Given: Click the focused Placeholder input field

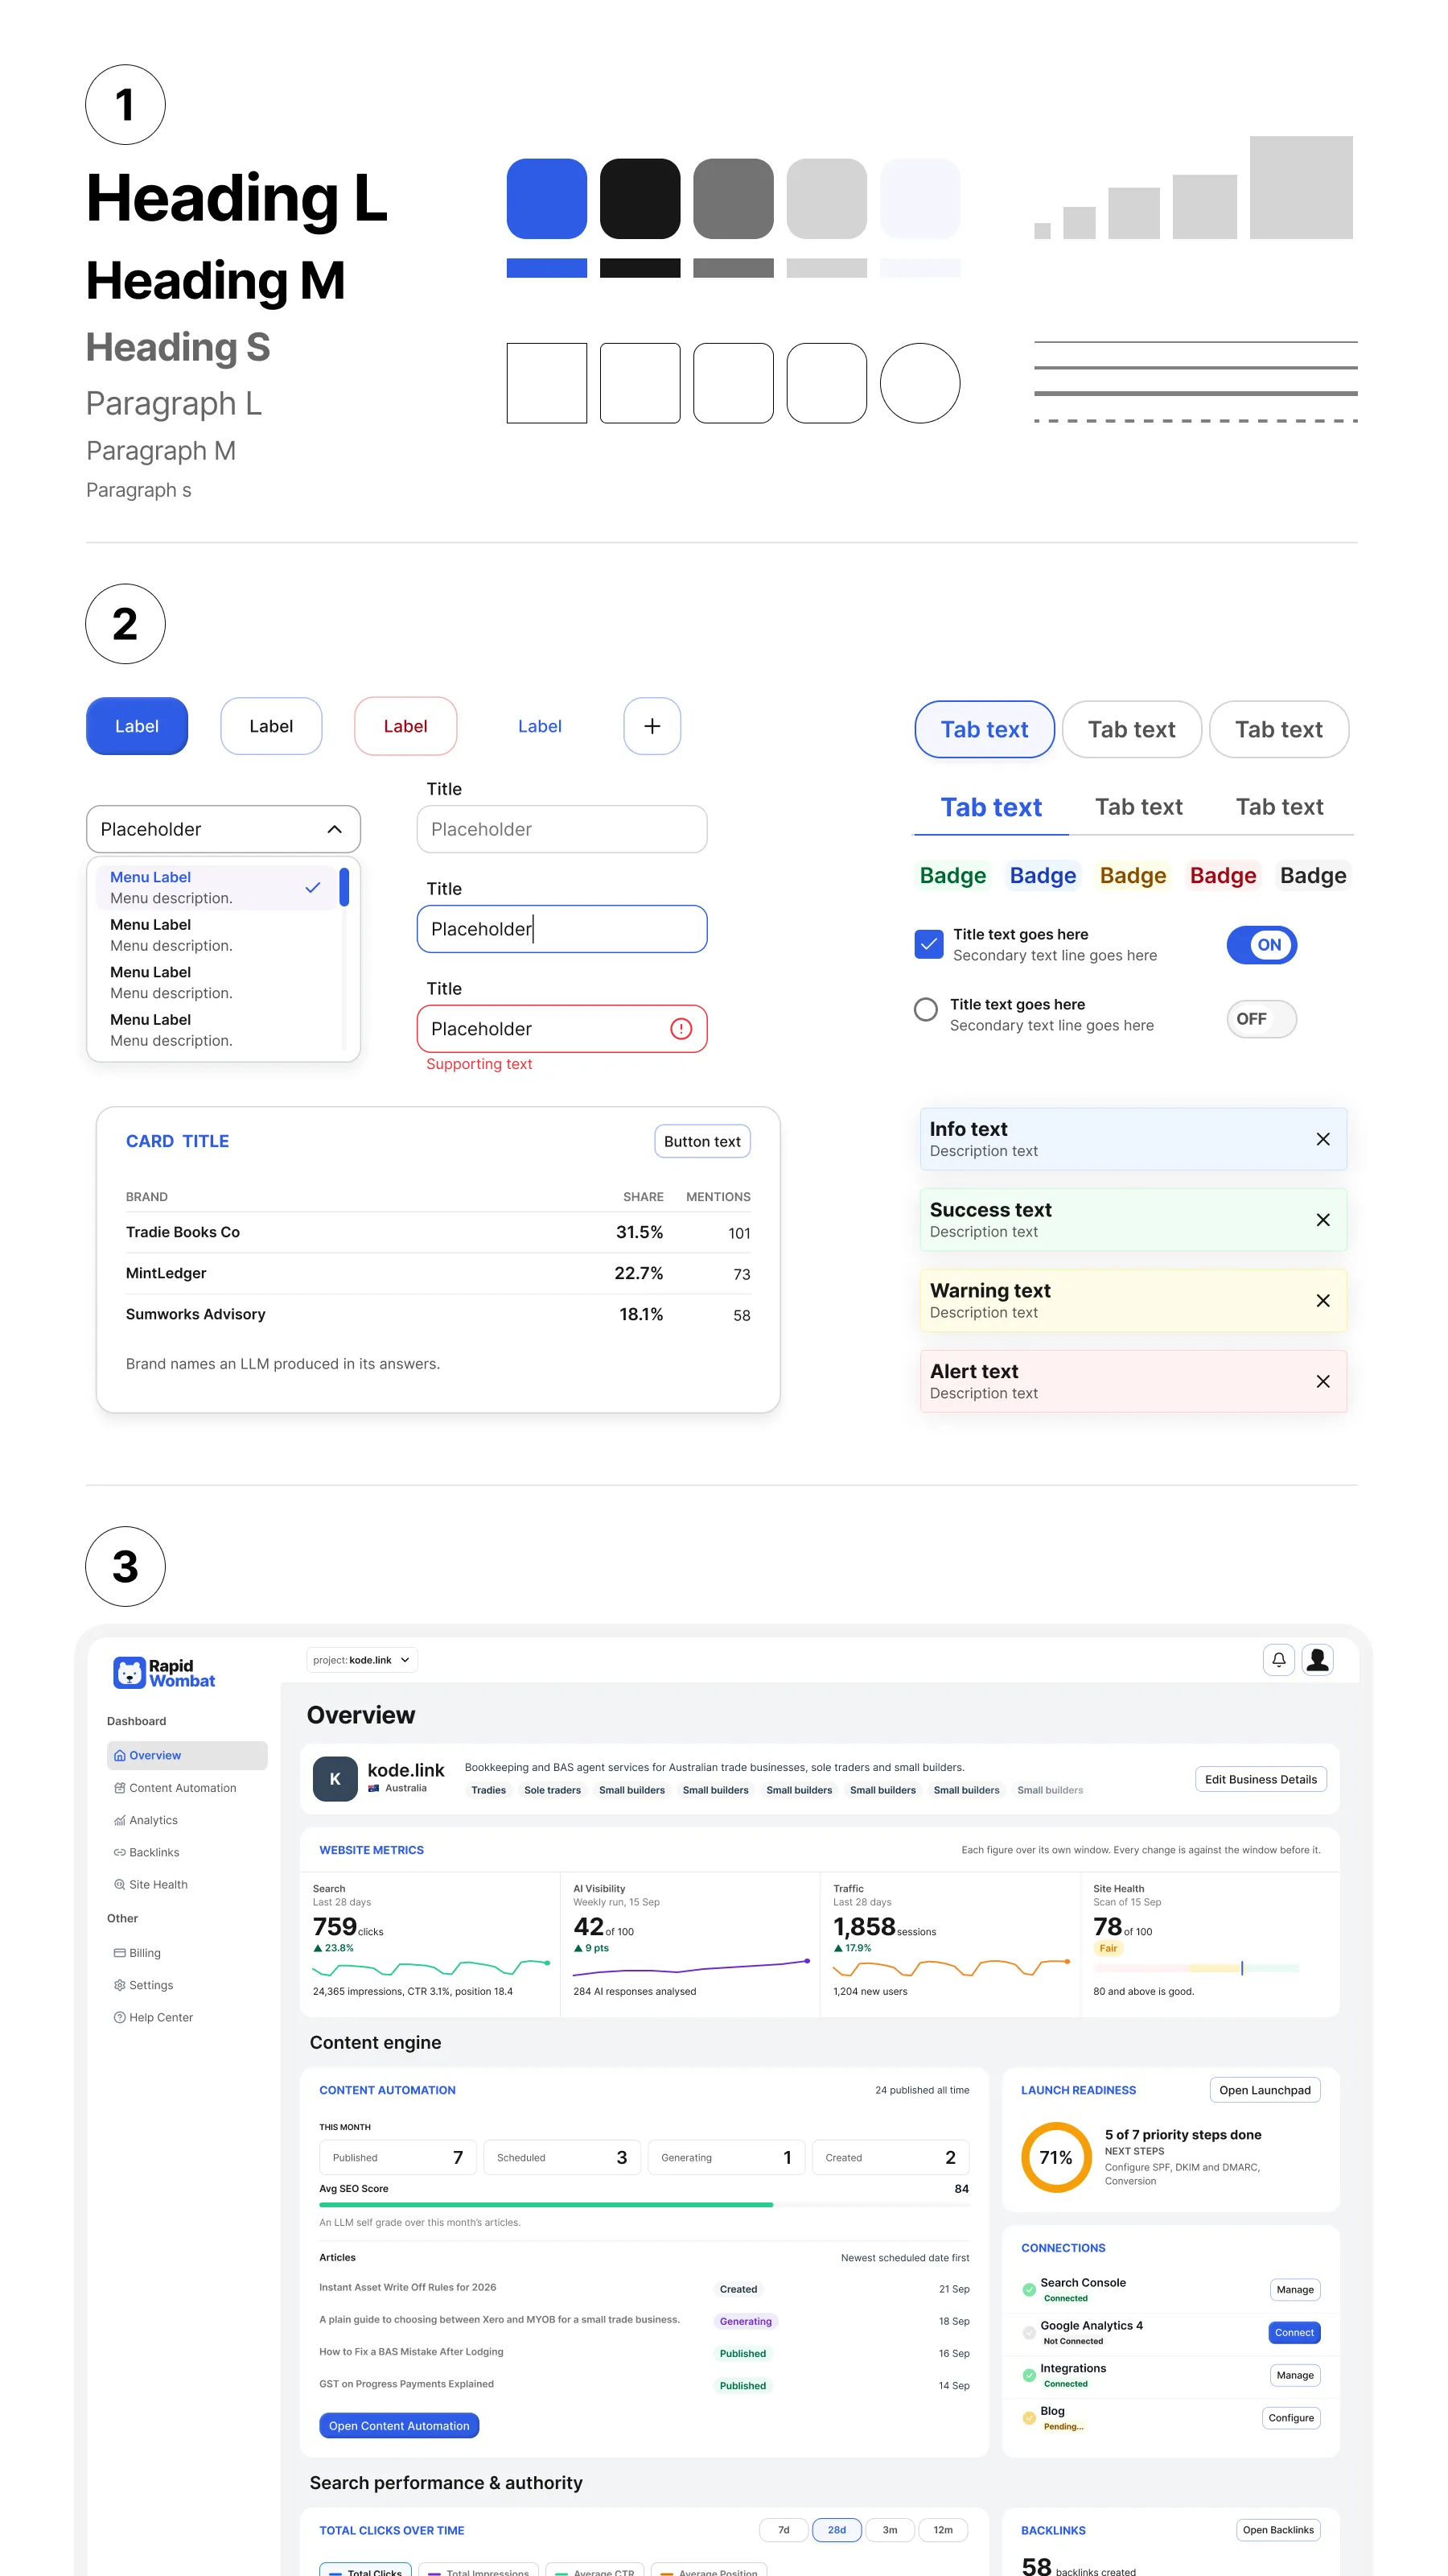Looking at the screenshot, I should (x=562, y=929).
